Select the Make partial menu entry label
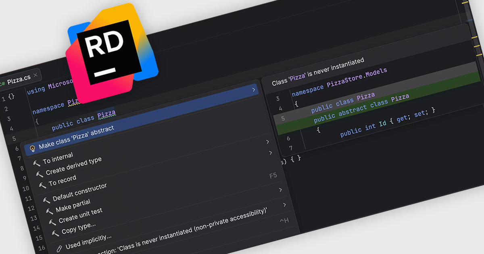The width and height of the screenshot is (484, 254). [x=73, y=206]
